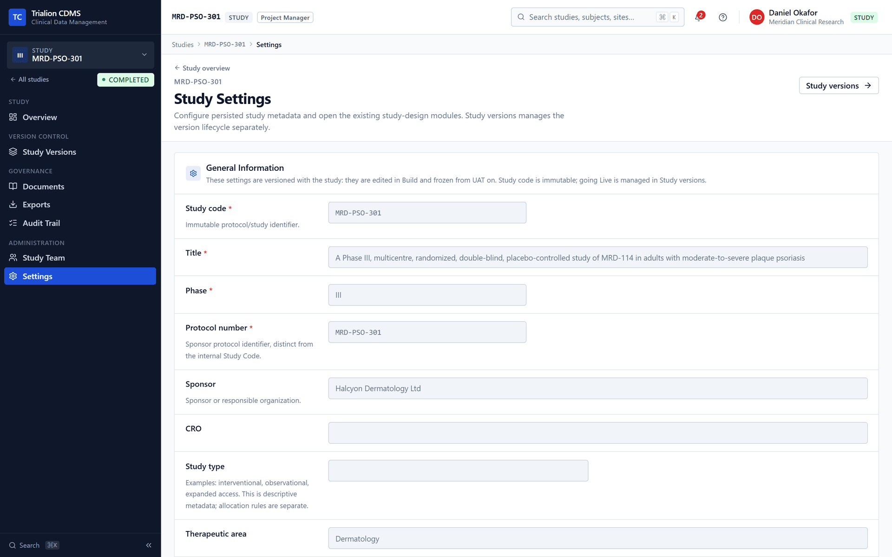This screenshot has width=892, height=557.
Task: Click the Trialion CDMS TC logo
Action: [17, 17]
